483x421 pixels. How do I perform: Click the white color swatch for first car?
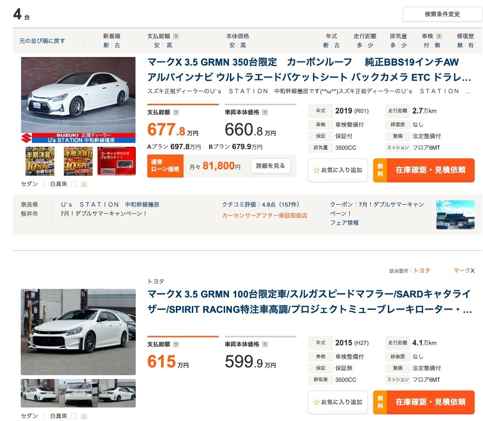74,184
